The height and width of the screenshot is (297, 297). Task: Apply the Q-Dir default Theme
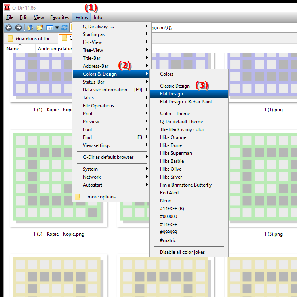[189, 122]
